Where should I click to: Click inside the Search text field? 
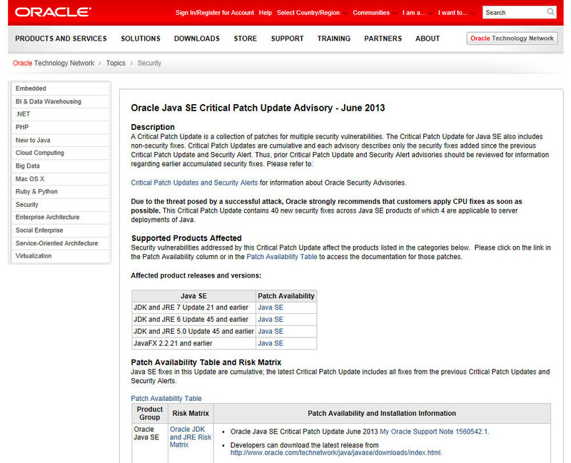pyautogui.click(x=514, y=12)
